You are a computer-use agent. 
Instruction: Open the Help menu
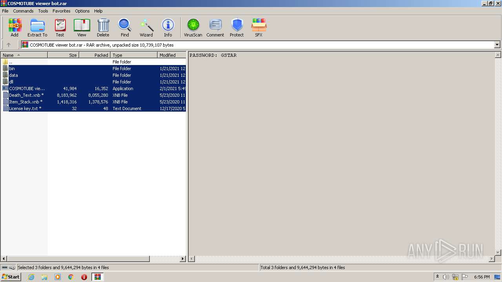coord(98,11)
